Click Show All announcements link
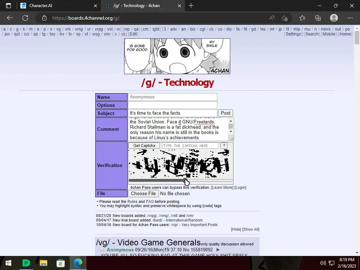Viewport: 360px width, 270px height. 251,229
